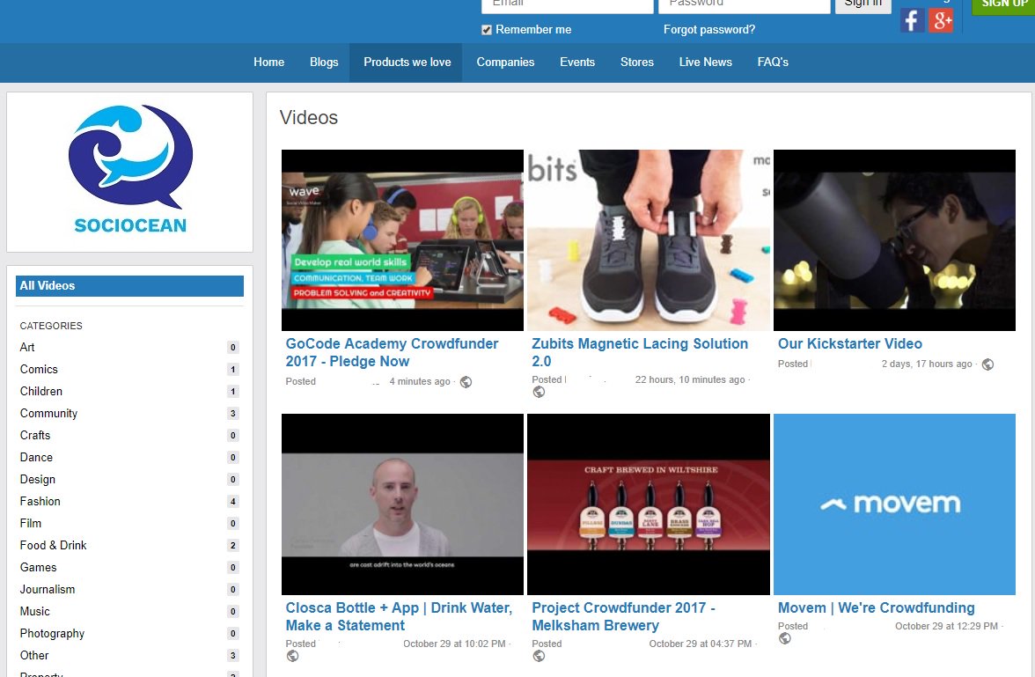The image size is (1035, 677).
Task: Click the Sociocean logo
Action: click(x=130, y=169)
